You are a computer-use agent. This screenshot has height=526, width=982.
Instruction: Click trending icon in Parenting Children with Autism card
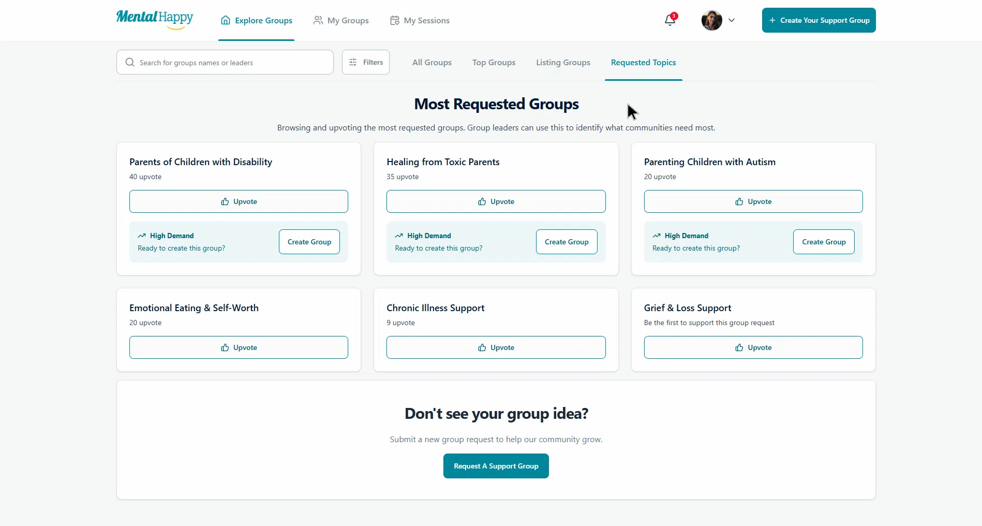click(x=657, y=236)
